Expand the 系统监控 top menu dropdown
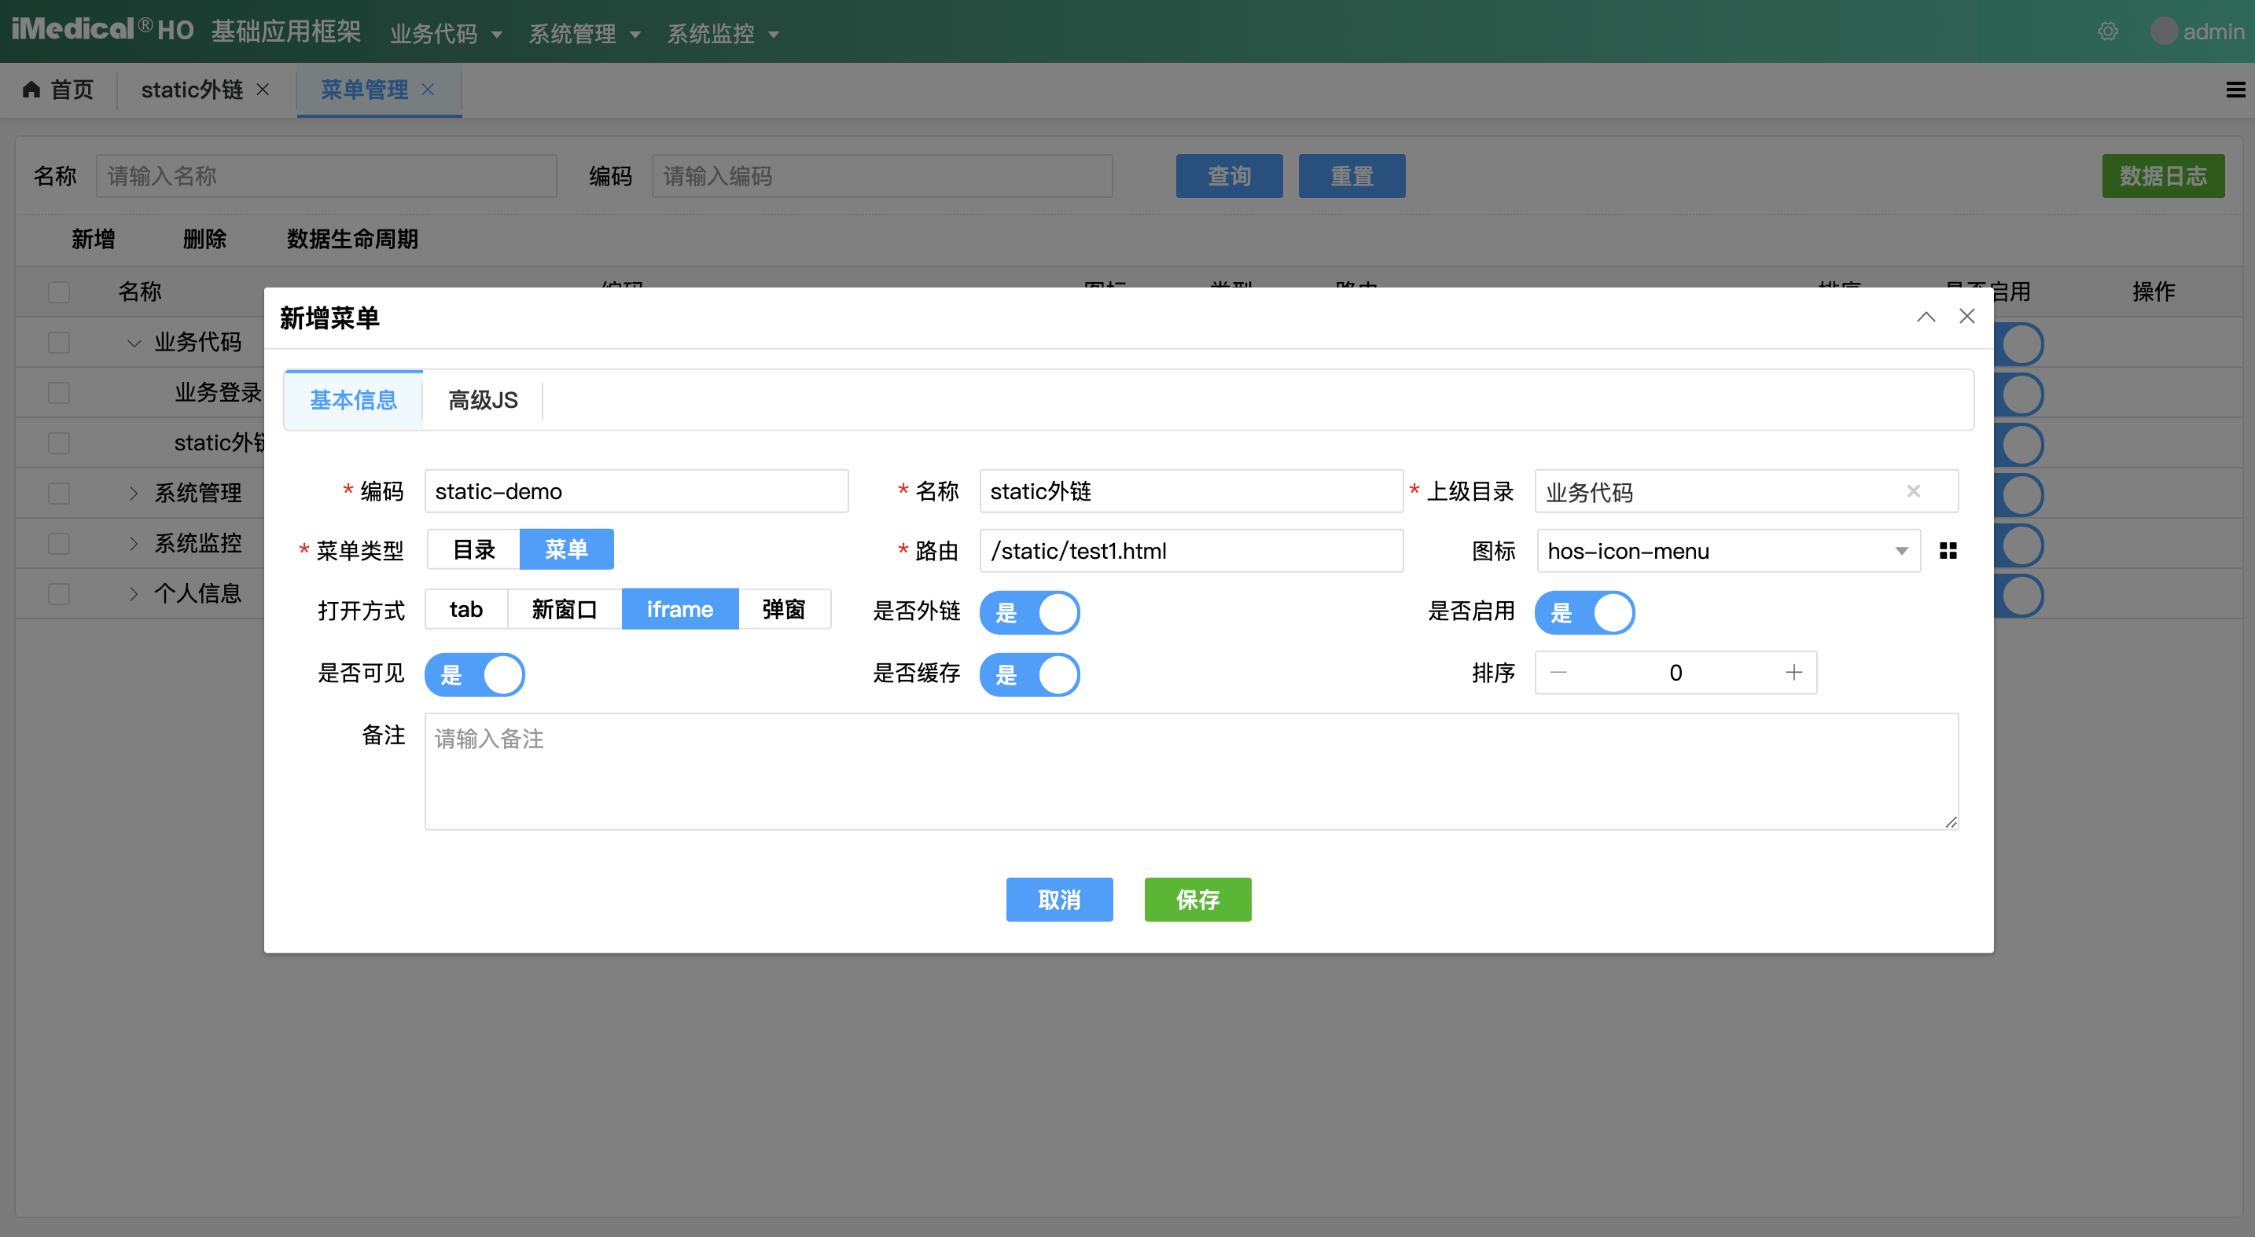Screen dimensions: 2255x1237 pos(723,33)
